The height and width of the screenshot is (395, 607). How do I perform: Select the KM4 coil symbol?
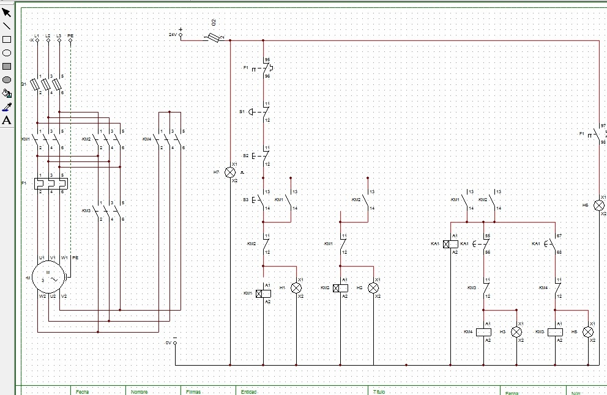coord(483,332)
